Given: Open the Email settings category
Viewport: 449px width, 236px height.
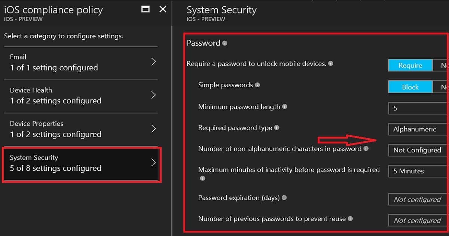Looking at the screenshot, I should pyautogui.click(x=81, y=63).
